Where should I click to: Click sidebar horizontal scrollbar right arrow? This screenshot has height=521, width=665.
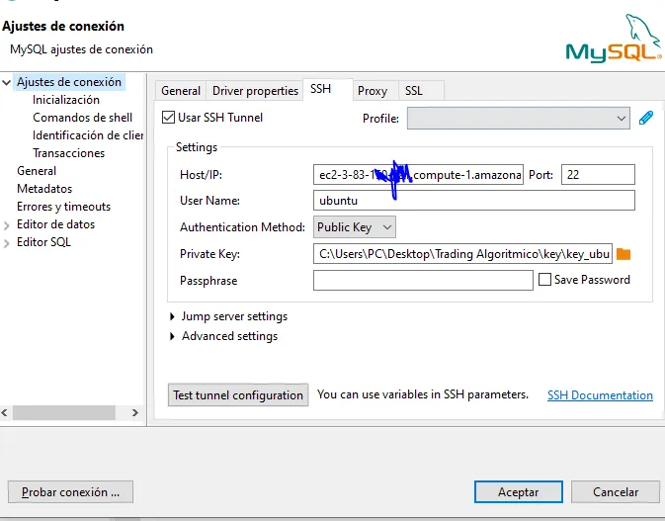tap(134, 412)
